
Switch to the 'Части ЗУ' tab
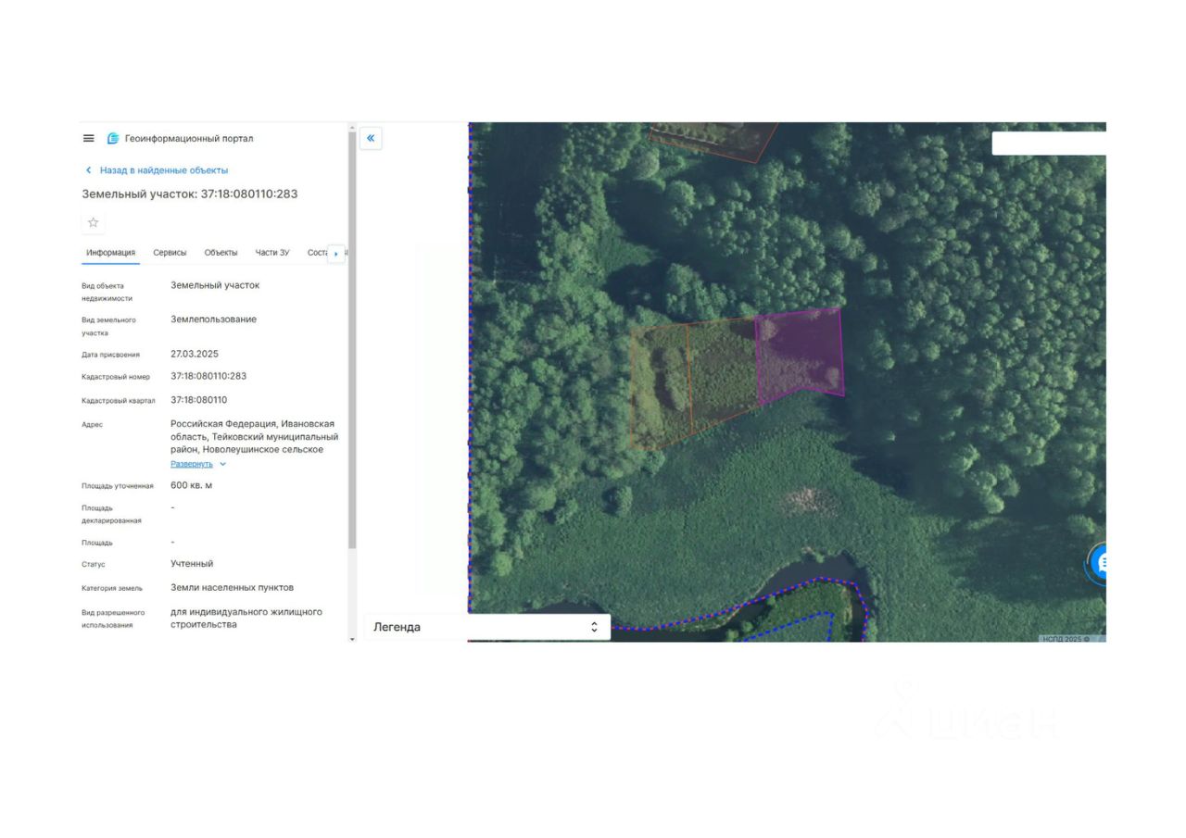pos(272,253)
